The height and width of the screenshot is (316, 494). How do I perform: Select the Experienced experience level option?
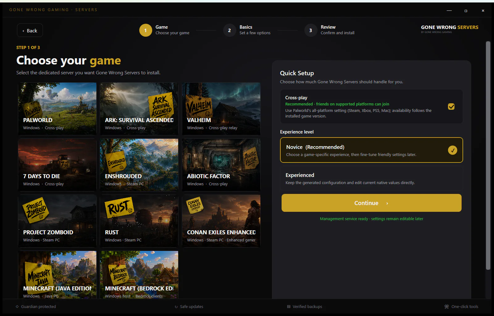tap(371, 179)
